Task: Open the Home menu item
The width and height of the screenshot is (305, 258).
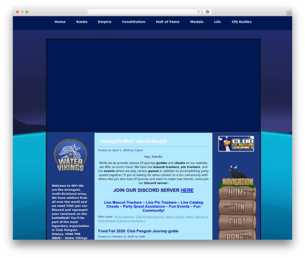Action: coord(60,22)
